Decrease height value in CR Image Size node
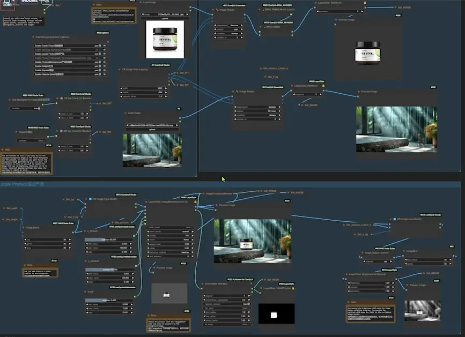Viewport: 465px width, 337px height. 122,92
